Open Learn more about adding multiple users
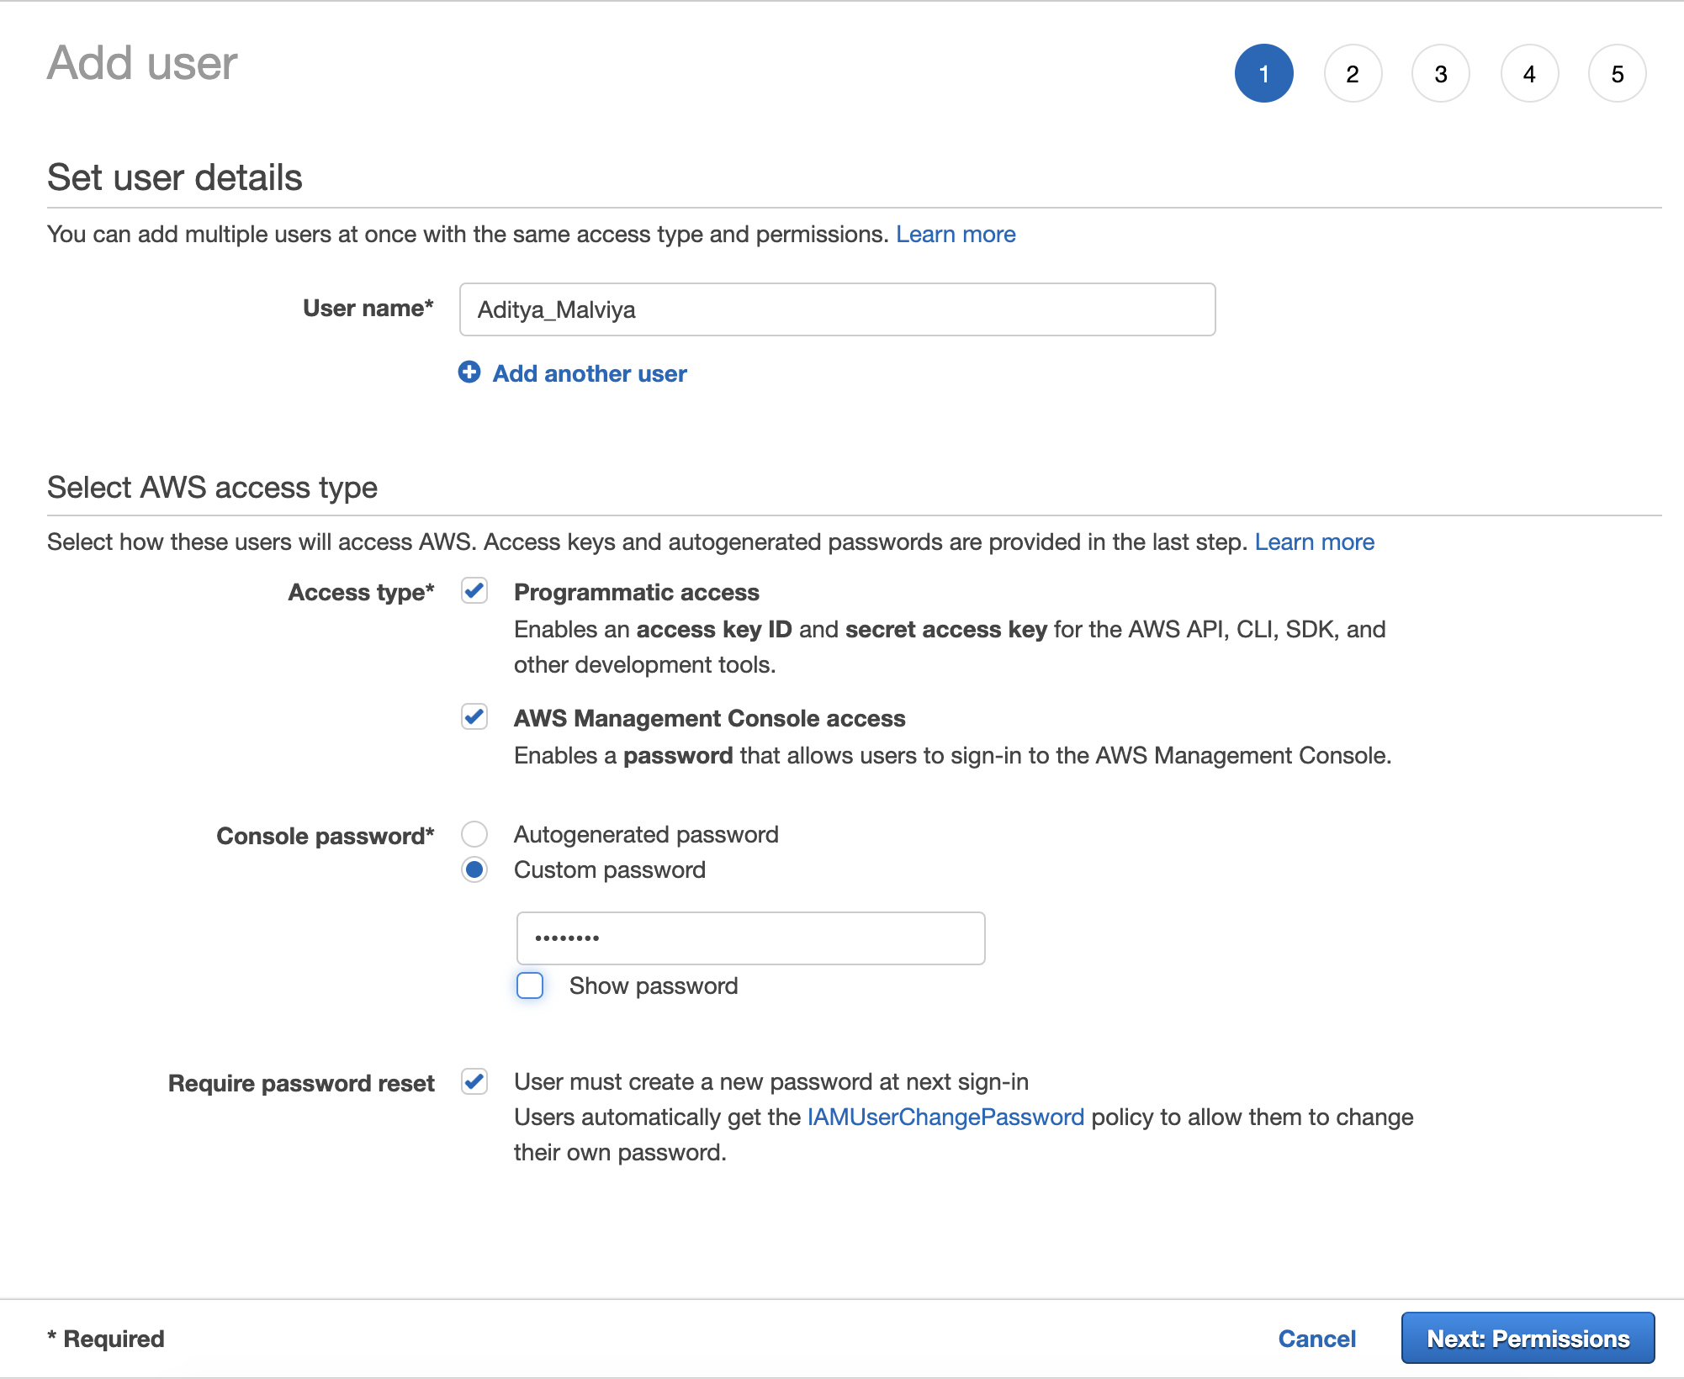This screenshot has height=1379, width=1684. (956, 234)
